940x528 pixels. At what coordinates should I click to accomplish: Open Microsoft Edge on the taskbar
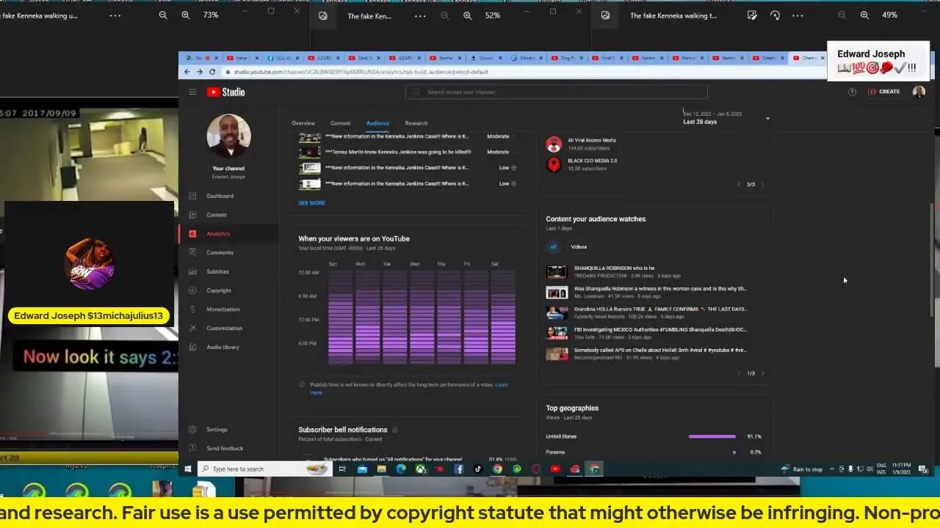tap(401, 469)
